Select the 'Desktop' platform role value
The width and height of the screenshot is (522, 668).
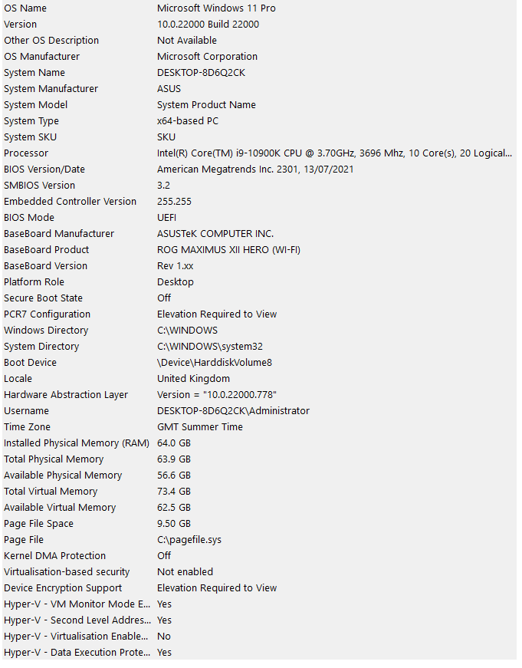(176, 282)
